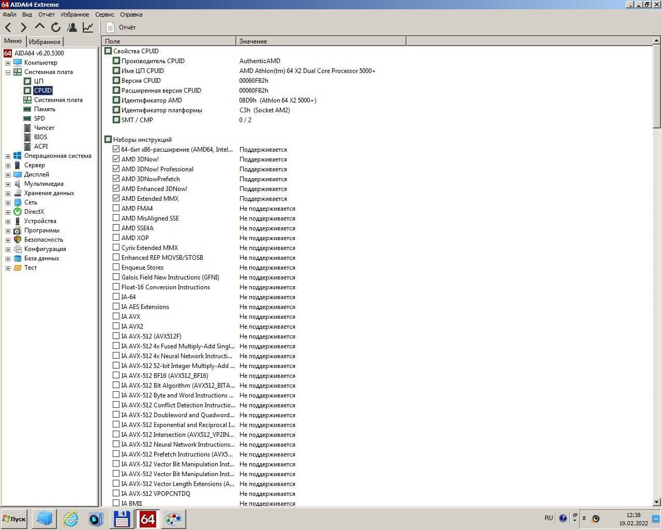Expand the Сервер tree node
Screen dimensions: 662x530
click(x=8, y=166)
